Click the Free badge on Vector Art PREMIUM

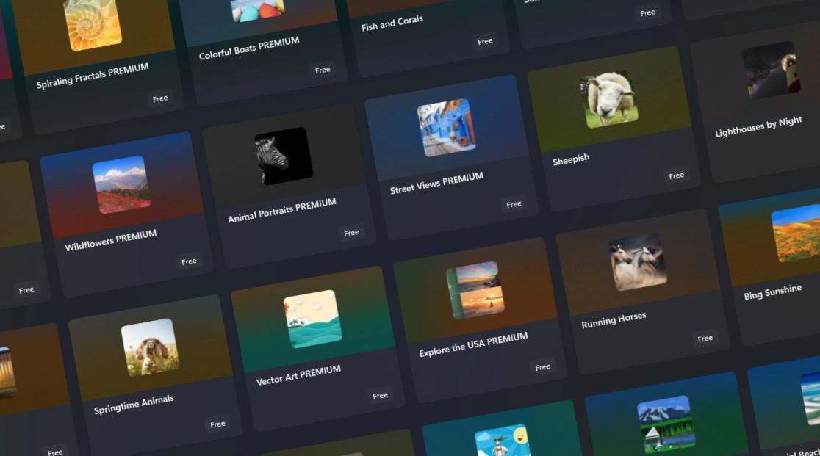380,395
